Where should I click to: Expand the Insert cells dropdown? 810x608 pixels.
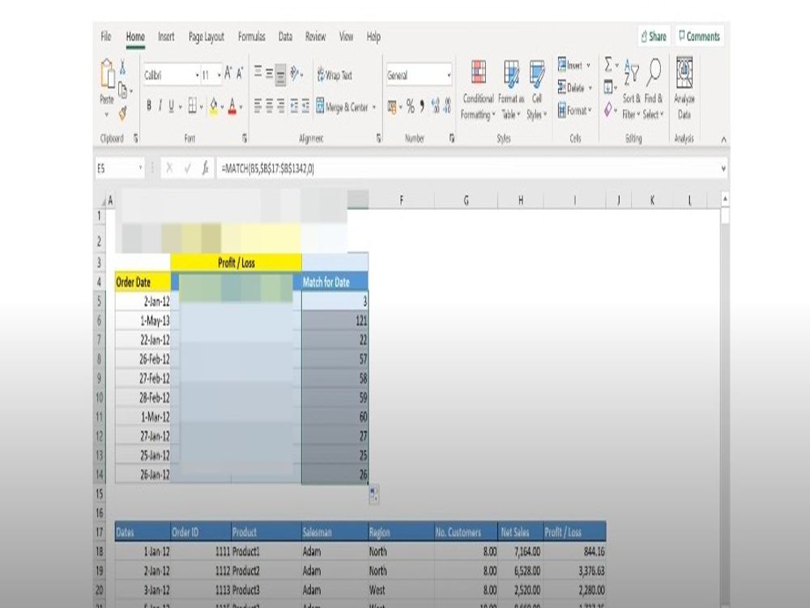point(588,65)
